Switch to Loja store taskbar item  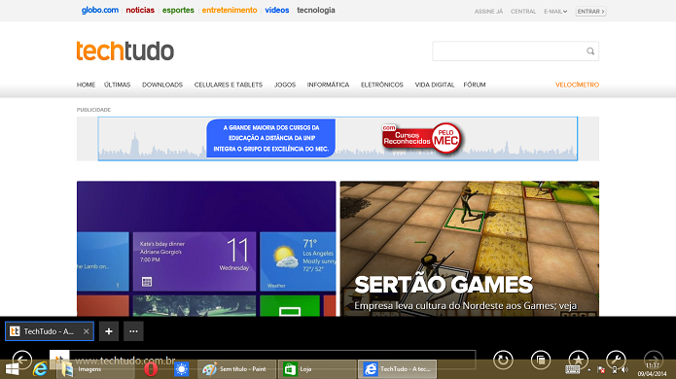[x=317, y=369]
